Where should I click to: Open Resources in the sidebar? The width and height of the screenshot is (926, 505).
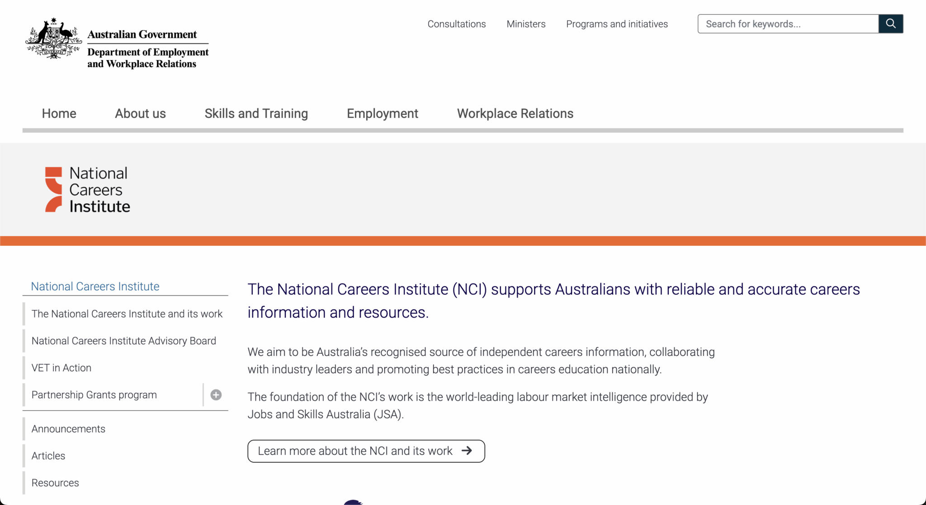point(55,483)
